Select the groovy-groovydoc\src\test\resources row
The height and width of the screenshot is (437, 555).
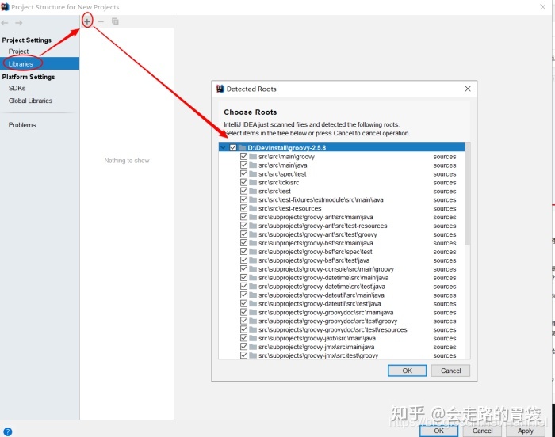(x=342, y=329)
